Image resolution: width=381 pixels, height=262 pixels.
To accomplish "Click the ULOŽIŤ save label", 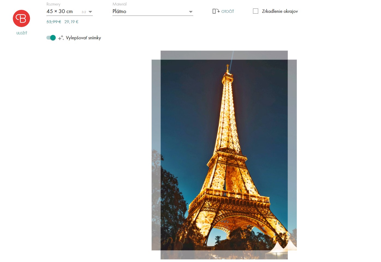I will coord(22,33).
